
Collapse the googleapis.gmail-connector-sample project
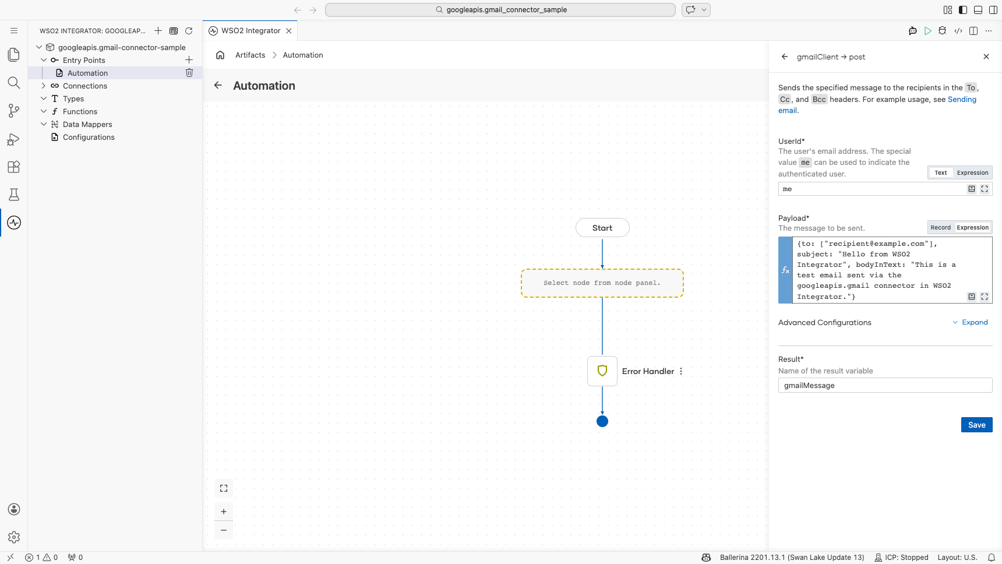(39, 47)
